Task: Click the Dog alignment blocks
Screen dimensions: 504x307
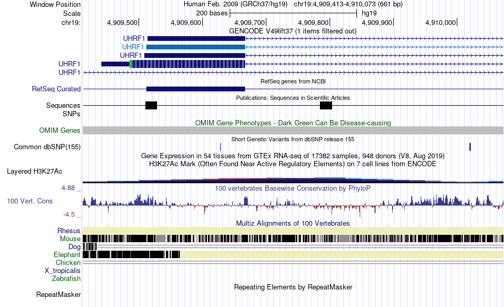Action: [x=90, y=246]
